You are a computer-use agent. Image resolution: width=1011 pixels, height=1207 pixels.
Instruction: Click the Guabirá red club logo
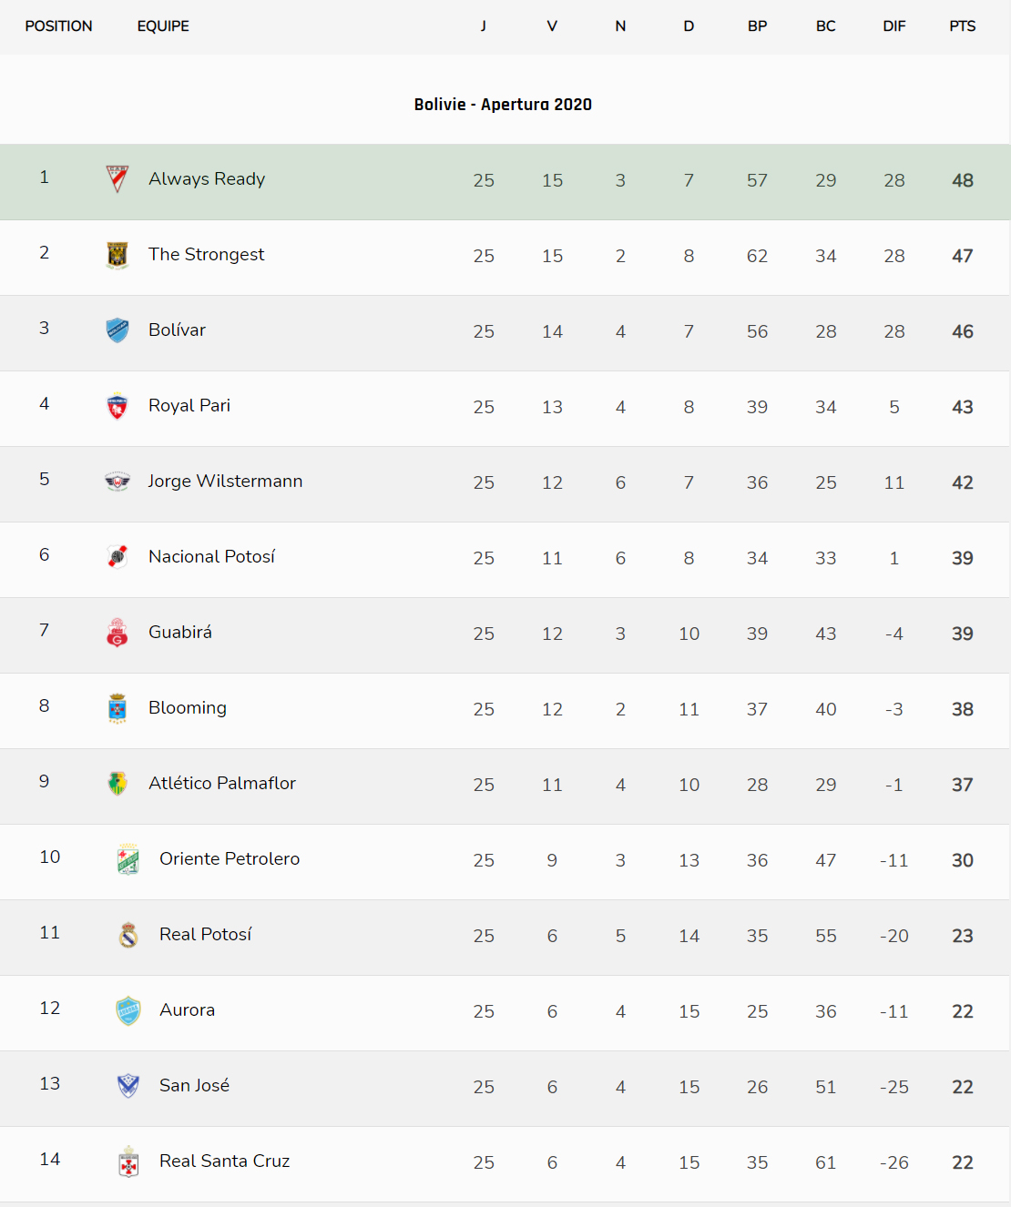coord(117,633)
